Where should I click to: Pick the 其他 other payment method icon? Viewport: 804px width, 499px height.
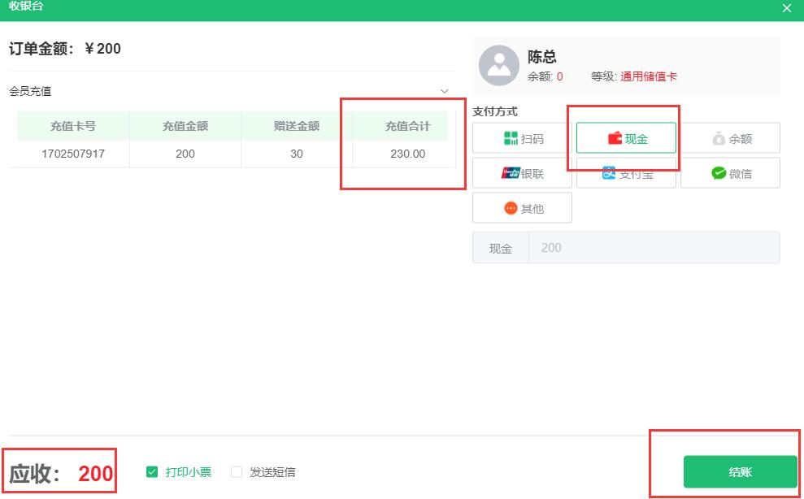click(x=522, y=207)
